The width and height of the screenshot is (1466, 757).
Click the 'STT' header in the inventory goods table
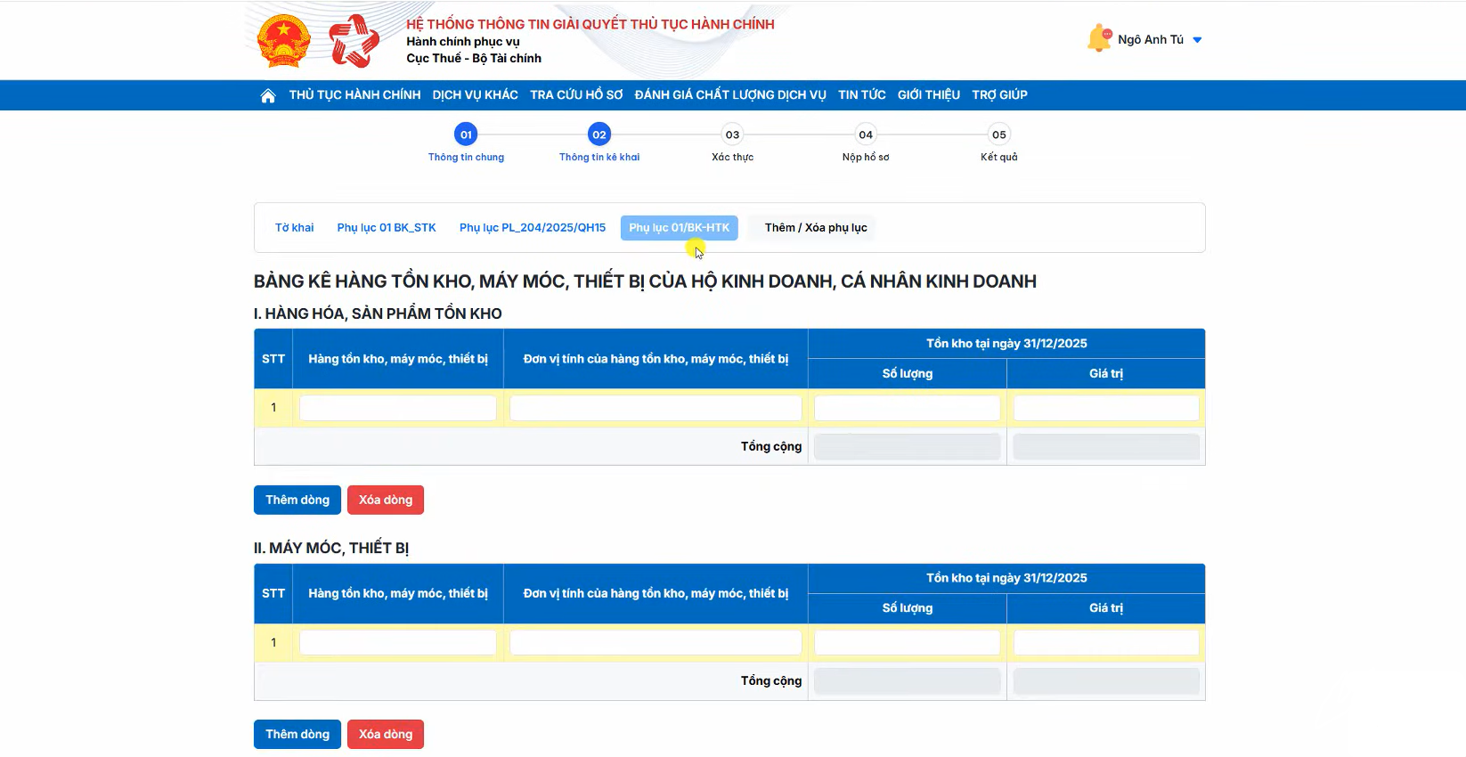click(x=273, y=359)
